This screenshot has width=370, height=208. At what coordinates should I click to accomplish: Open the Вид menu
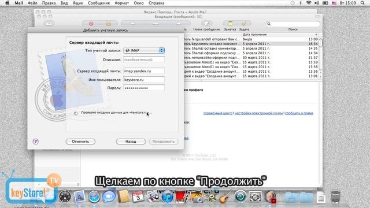(64, 3)
